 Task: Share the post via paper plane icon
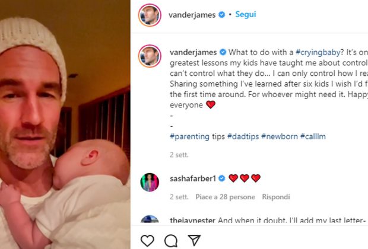194,240
